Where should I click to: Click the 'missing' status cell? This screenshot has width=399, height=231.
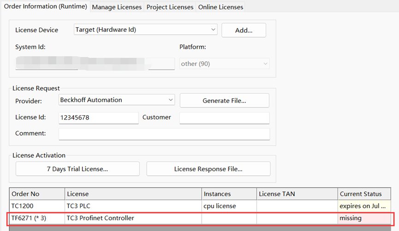pyautogui.click(x=364, y=218)
